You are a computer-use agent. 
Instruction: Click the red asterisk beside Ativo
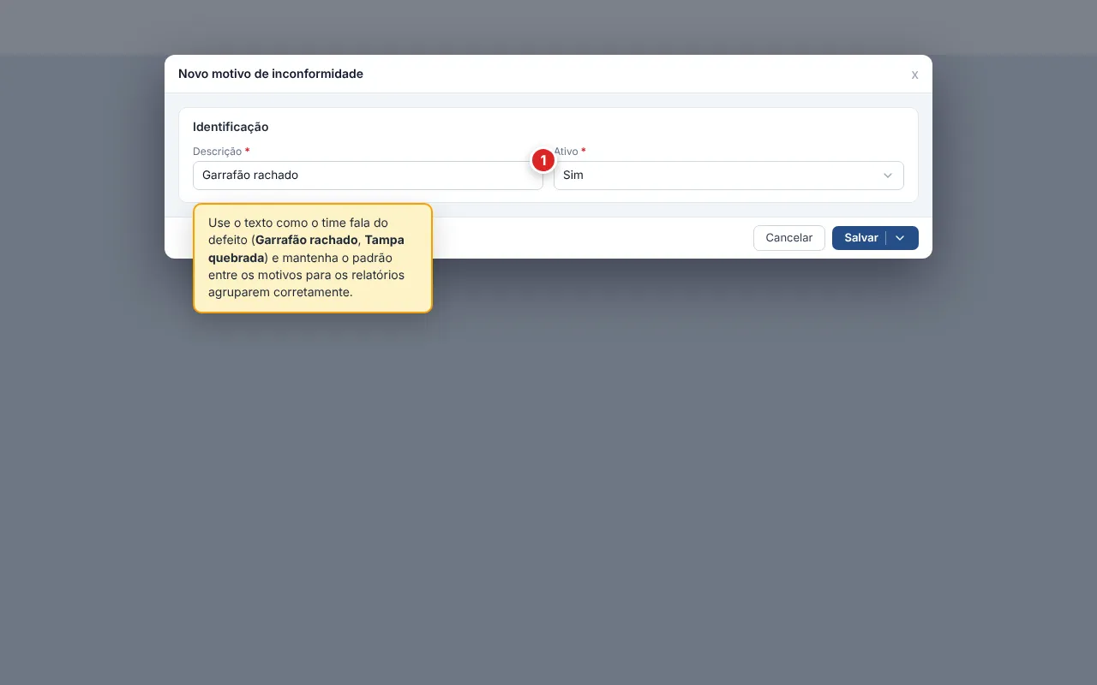tap(584, 150)
